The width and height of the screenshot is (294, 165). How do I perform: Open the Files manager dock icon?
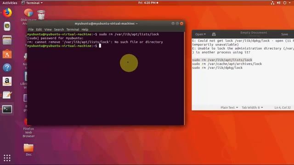[x=7, y=40]
